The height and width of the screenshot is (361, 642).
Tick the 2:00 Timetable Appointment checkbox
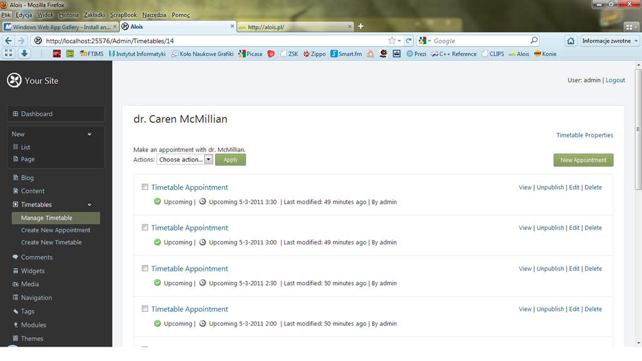click(145, 309)
